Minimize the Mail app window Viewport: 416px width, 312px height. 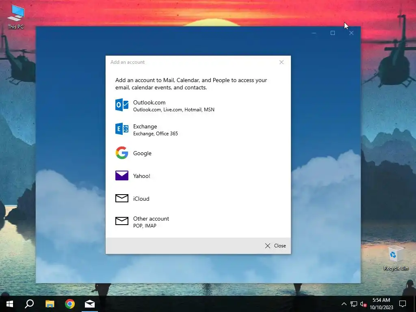(x=314, y=33)
